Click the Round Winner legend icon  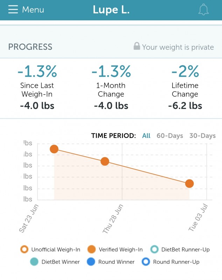pos(91,262)
